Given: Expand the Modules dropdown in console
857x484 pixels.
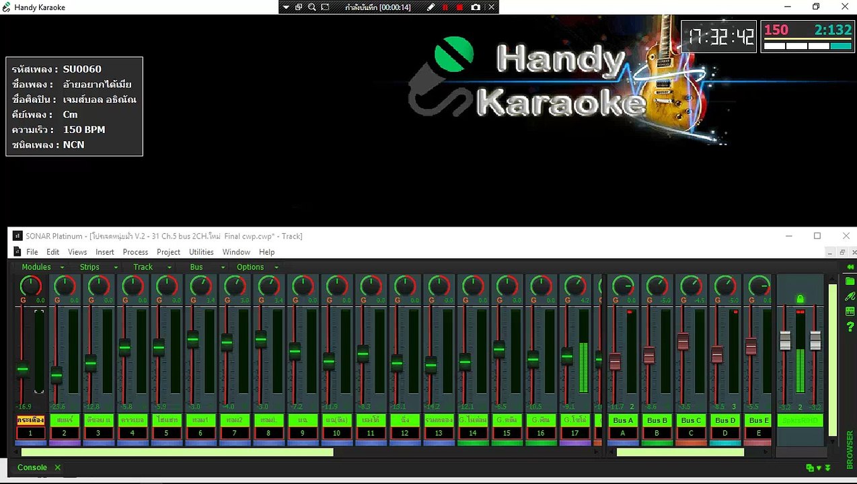Looking at the screenshot, I should (x=42, y=267).
